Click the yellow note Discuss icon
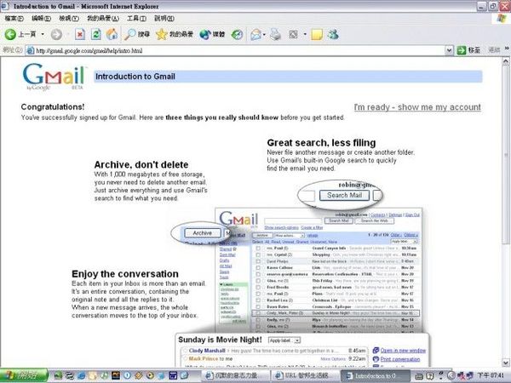This screenshot has height=383, width=511. (317, 34)
